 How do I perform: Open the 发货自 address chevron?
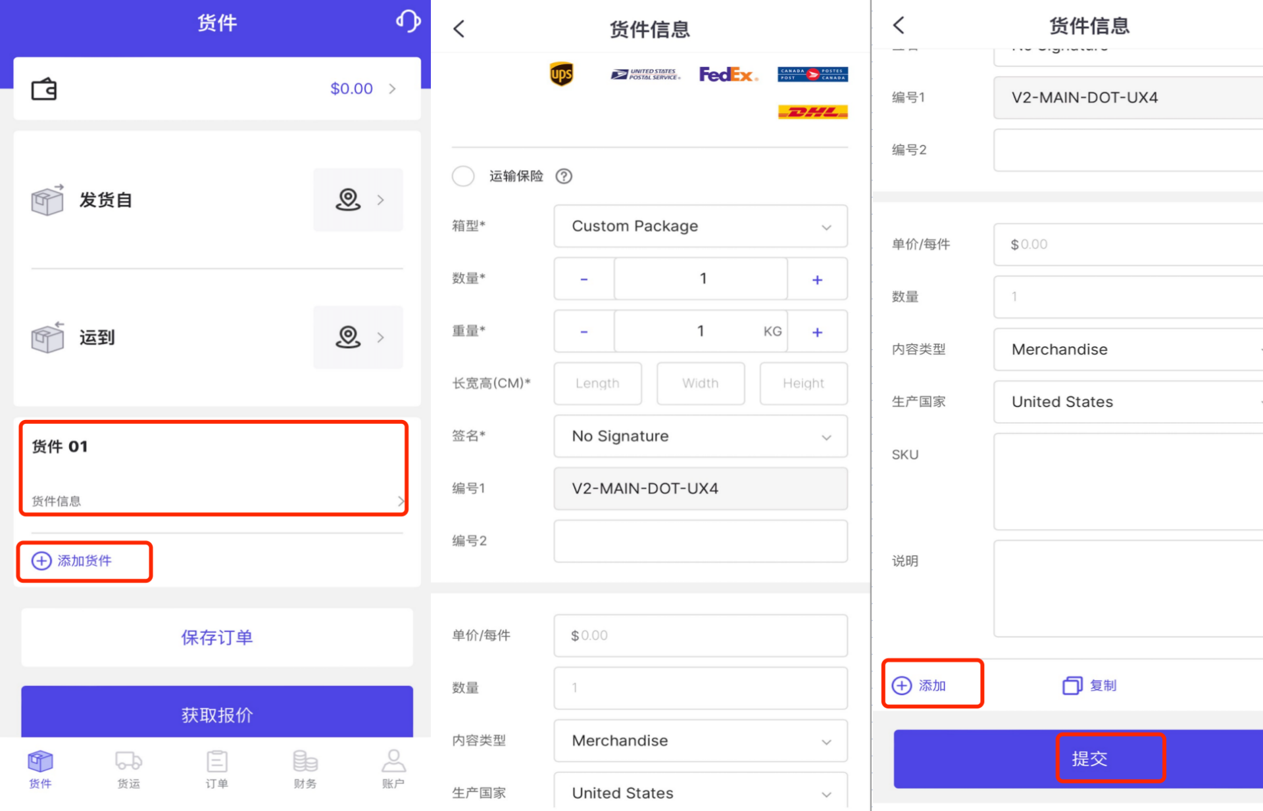(380, 200)
